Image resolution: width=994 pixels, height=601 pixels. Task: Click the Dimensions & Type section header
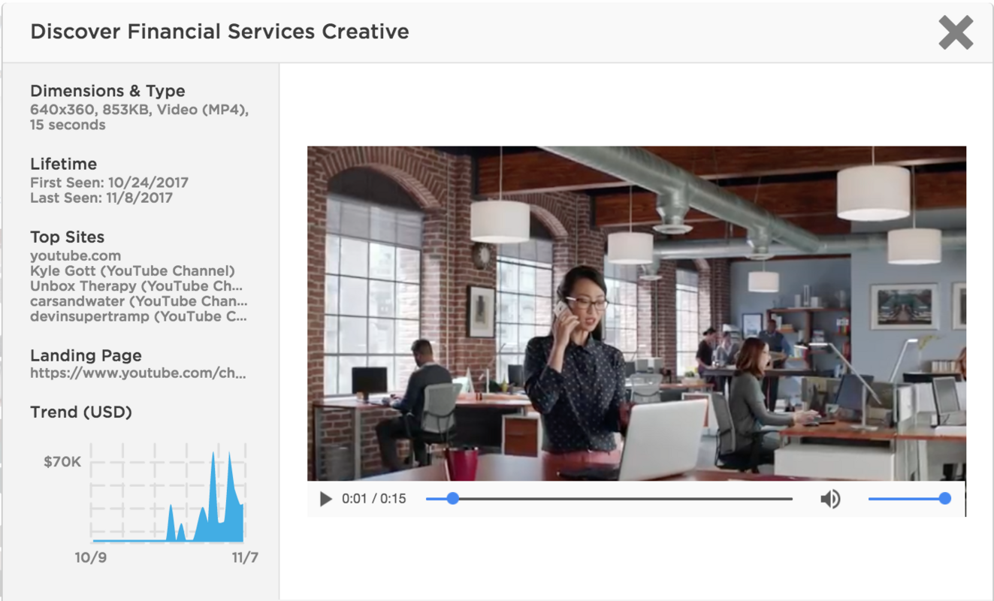coord(108,90)
